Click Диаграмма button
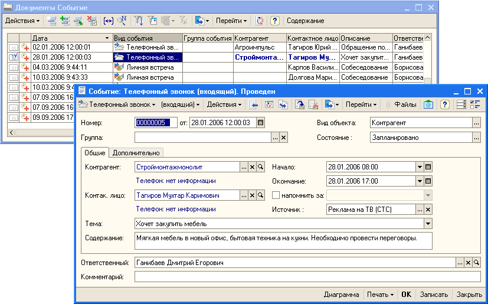The height and width of the screenshot is (304, 488). [x=342, y=295]
